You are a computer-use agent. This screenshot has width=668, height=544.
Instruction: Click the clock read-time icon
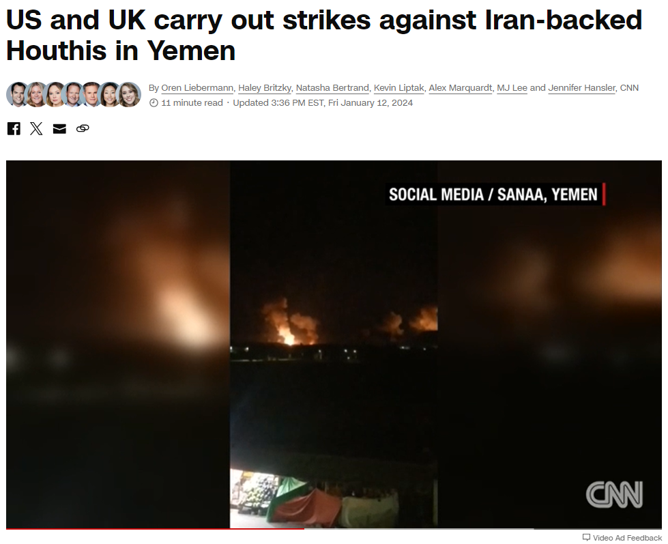[x=154, y=102]
